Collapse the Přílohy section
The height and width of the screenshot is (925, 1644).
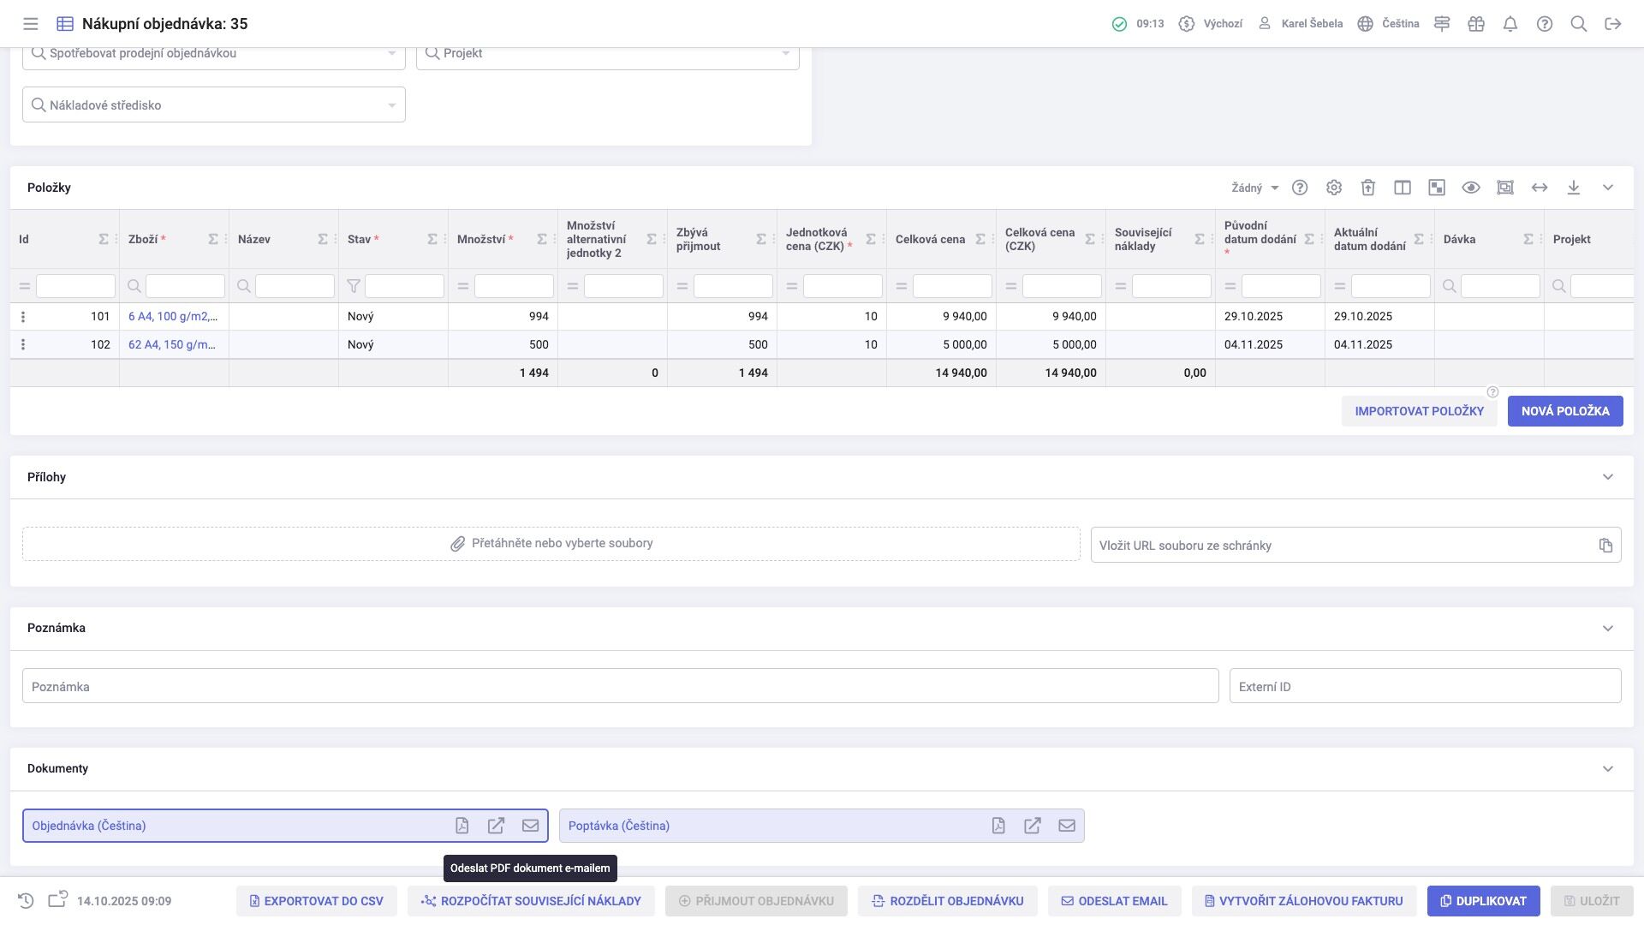pyautogui.click(x=1608, y=477)
